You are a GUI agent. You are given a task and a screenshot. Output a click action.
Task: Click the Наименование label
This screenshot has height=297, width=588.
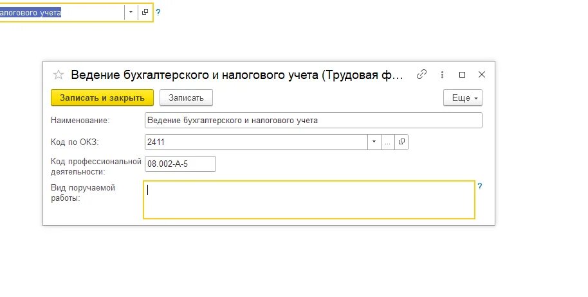[80, 121]
